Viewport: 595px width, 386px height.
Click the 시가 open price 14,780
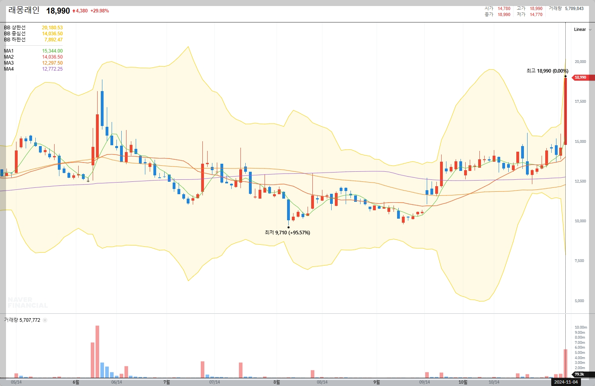pyautogui.click(x=504, y=8)
